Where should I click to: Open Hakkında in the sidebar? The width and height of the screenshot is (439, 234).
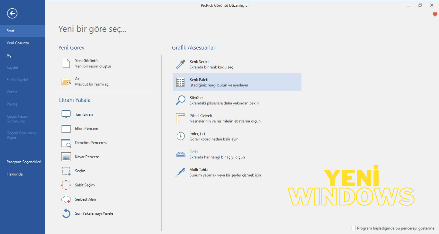[22, 174]
